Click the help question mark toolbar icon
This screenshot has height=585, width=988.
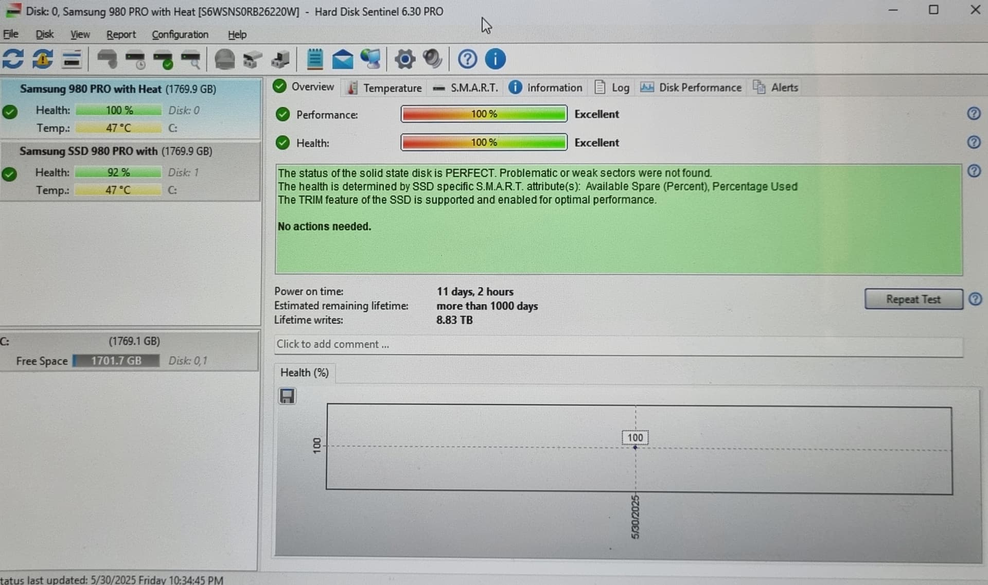coord(467,59)
